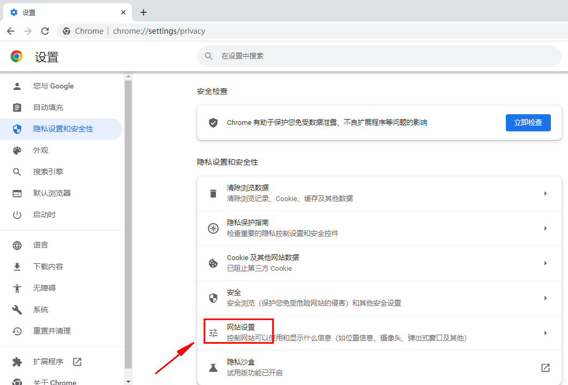Click the 已阻止第三方 Cookie description text
This screenshot has width=568, height=385.
click(259, 269)
